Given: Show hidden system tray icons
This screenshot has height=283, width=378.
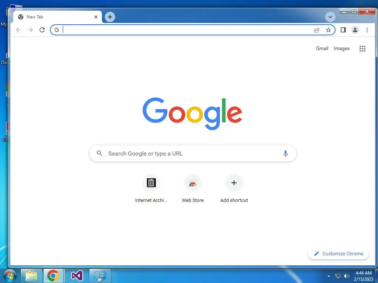Looking at the screenshot, I should click(x=329, y=276).
